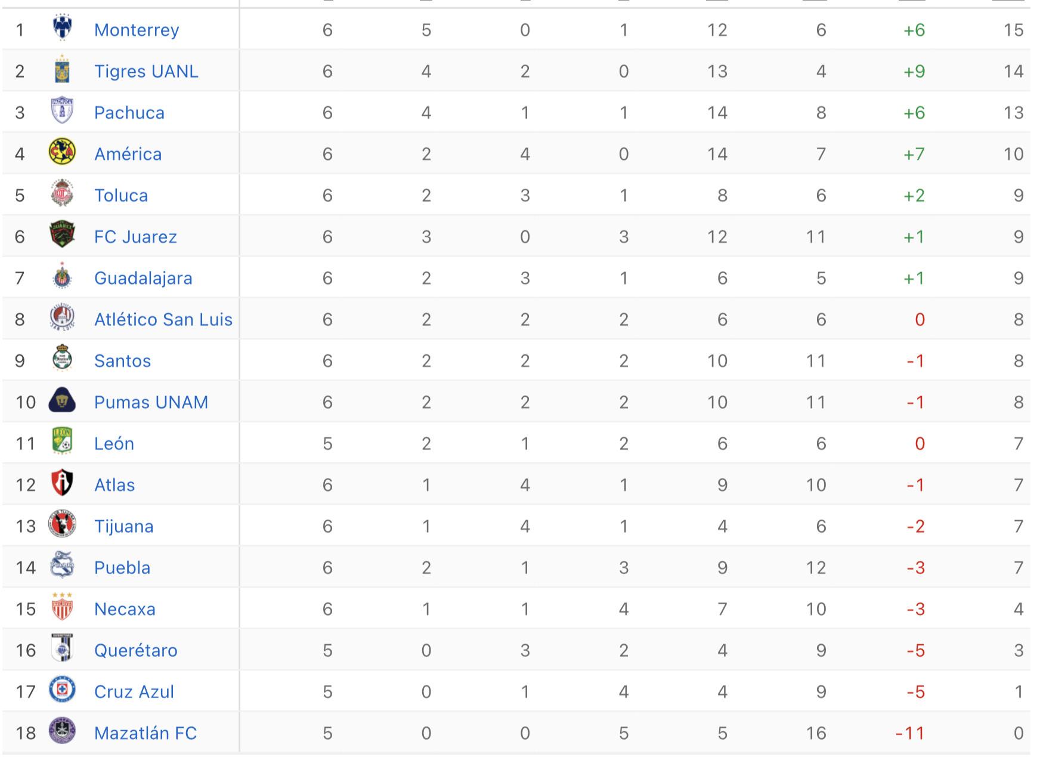1040x757 pixels.
Task: Click the FC Juarez crest icon
Action: pyautogui.click(x=62, y=235)
